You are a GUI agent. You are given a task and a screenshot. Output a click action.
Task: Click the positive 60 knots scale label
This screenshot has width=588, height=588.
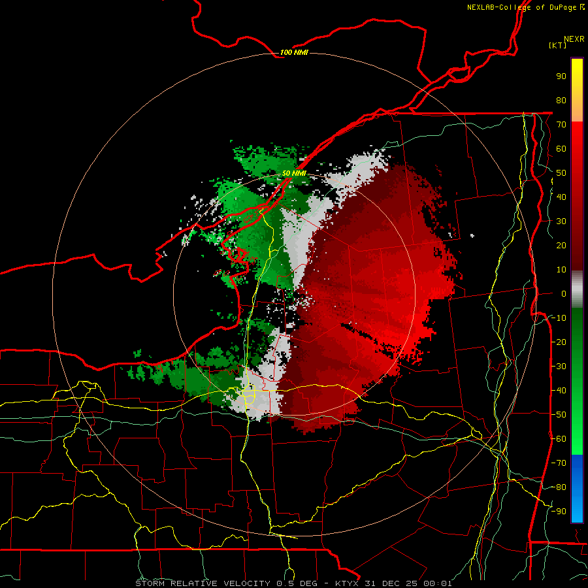click(561, 148)
